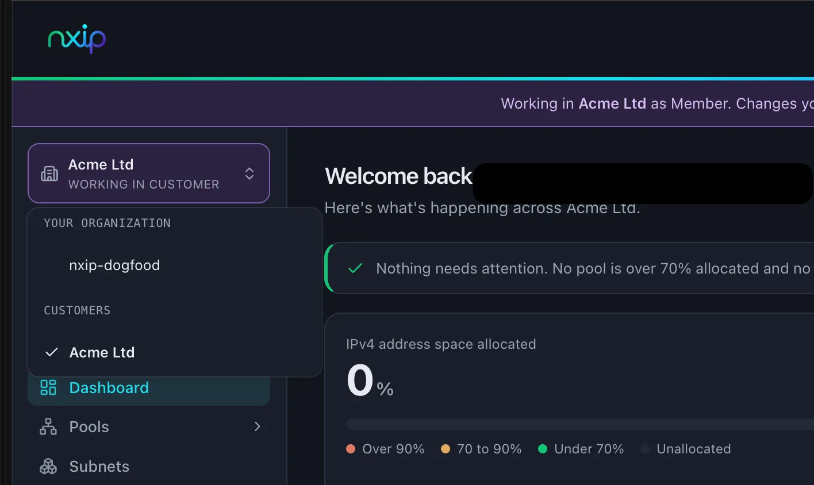Click the orange '70 to 90%' legend dot
Image resolution: width=814 pixels, height=485 pixels.
tap(445, 449)
